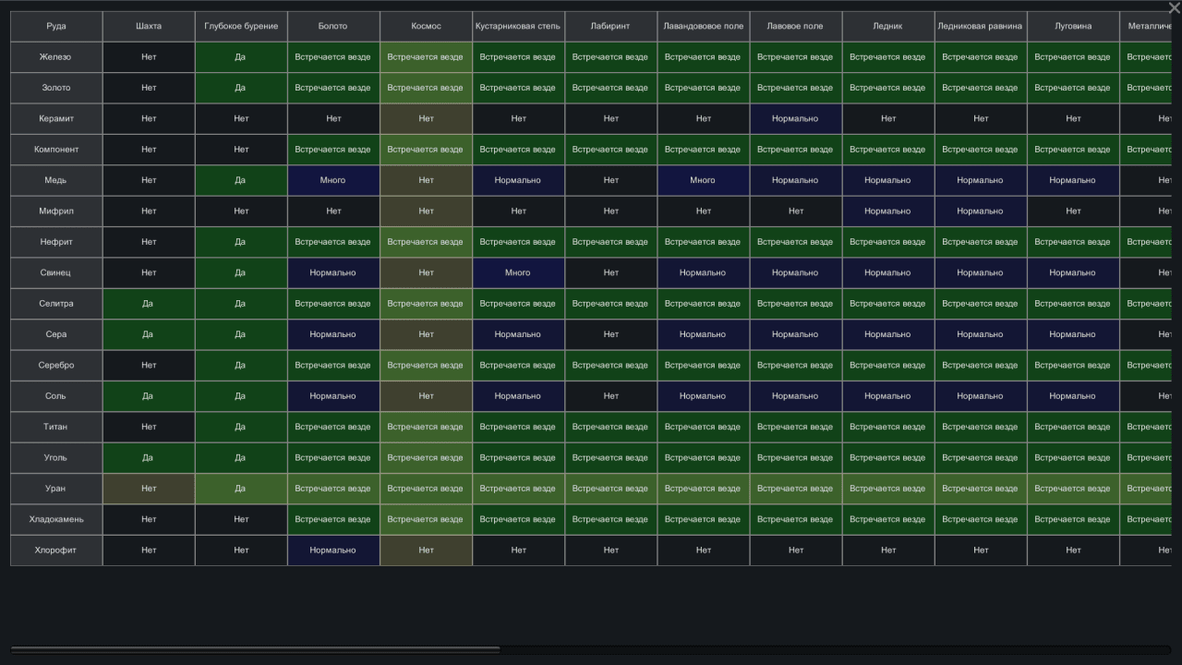Viewport: 1182px width, 665px height.
Task: Select the Хладокамень row label
Action: [56, 519]
